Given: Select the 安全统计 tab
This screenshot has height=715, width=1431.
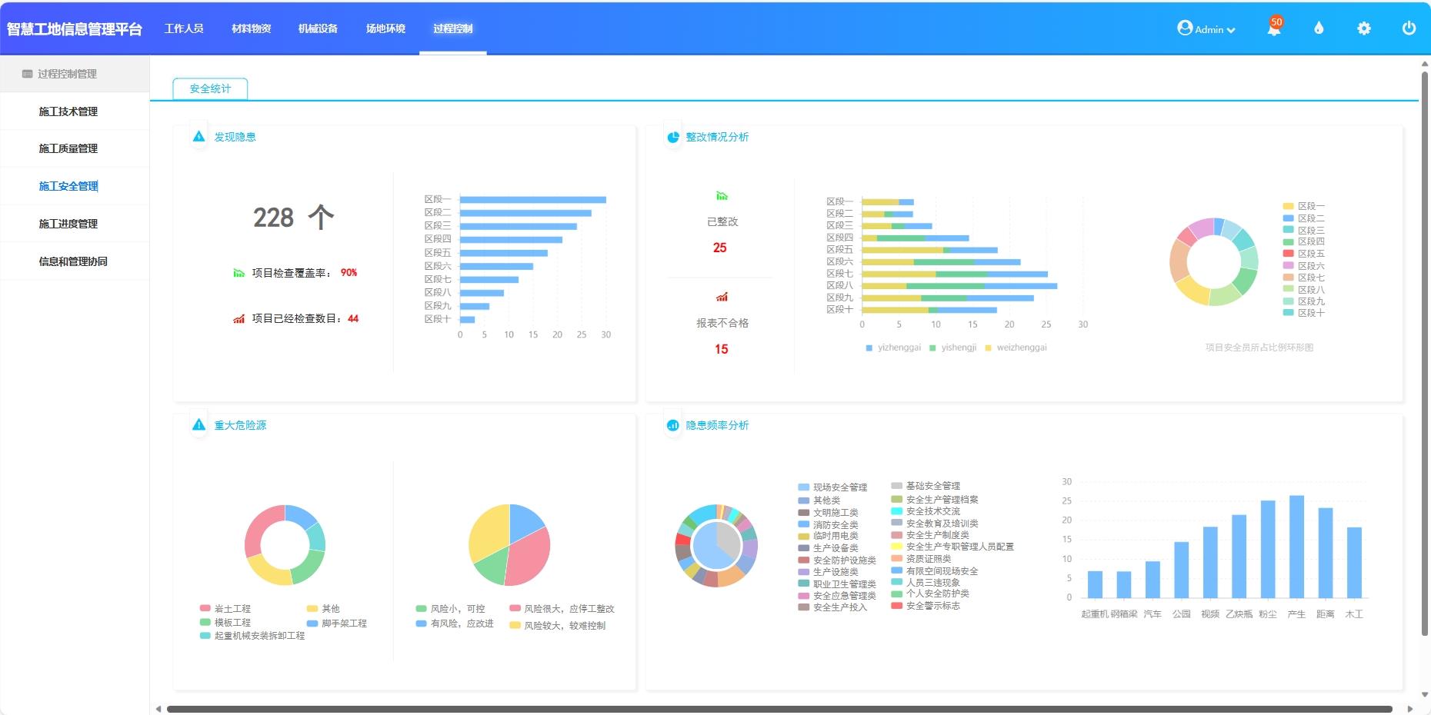Looking at the screenshot, I should [x=210, y=89].
